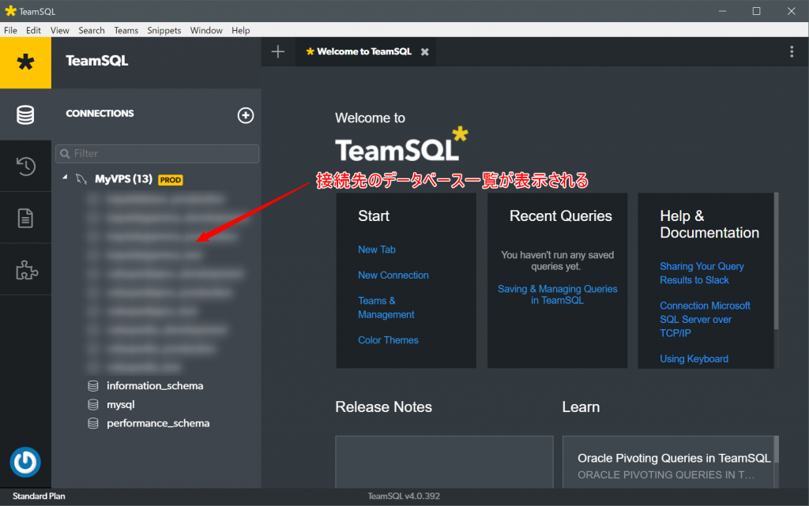This screenshot has width=809, height=506.
Task: Open Teams & Management link
Action: (386, 308)
